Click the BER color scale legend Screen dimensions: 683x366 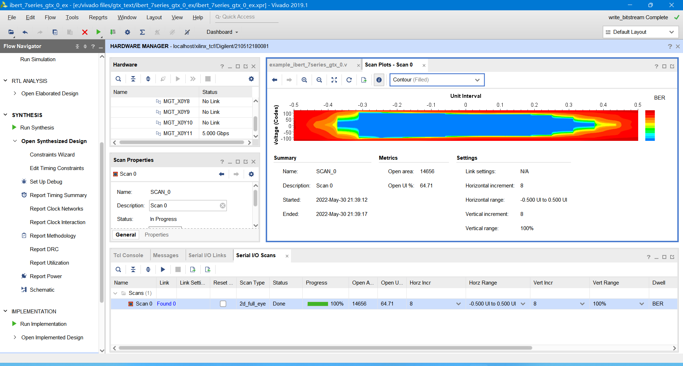tap(650, 126)
